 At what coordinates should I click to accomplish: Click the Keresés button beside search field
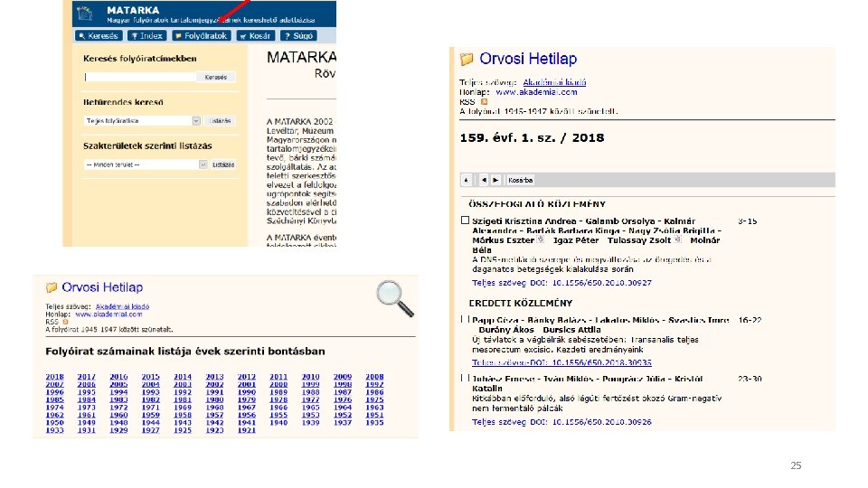tap(216, 77)
